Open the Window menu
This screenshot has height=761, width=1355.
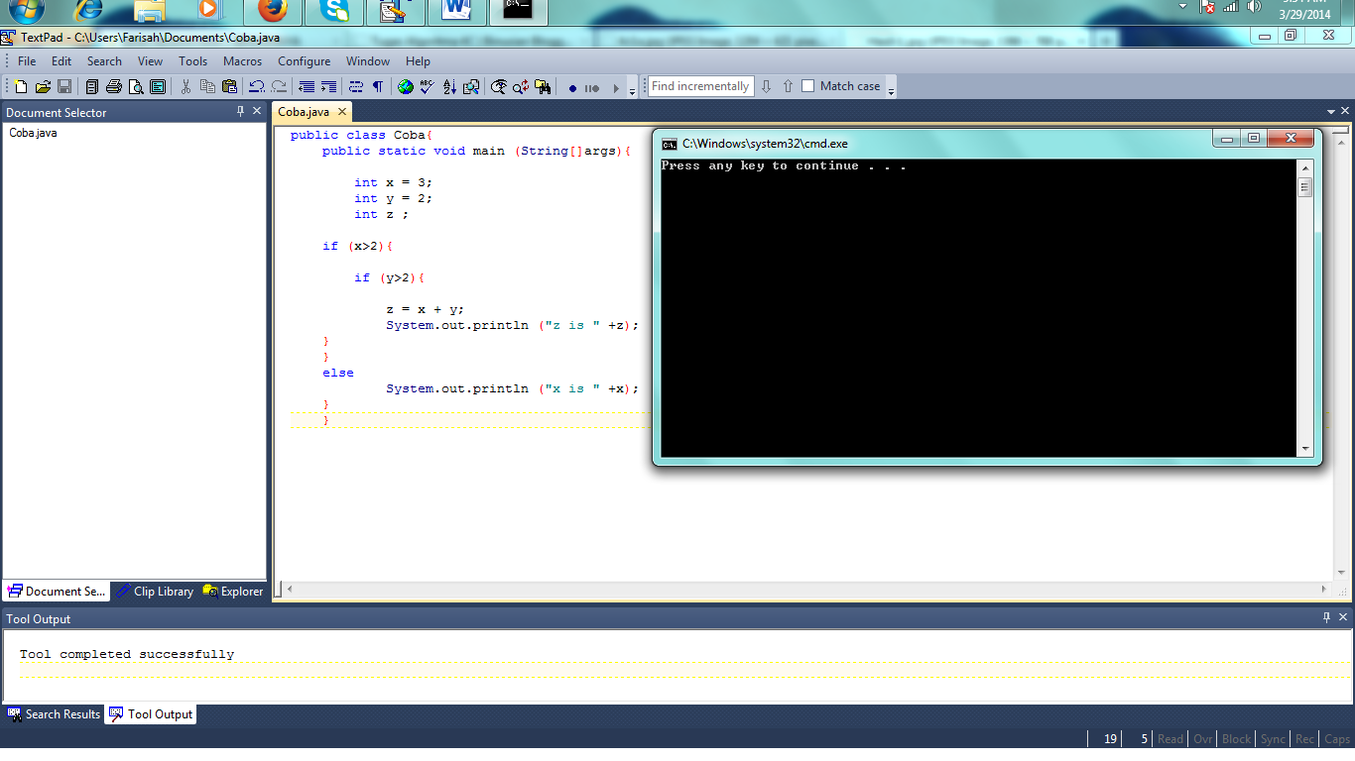[368, 61]
